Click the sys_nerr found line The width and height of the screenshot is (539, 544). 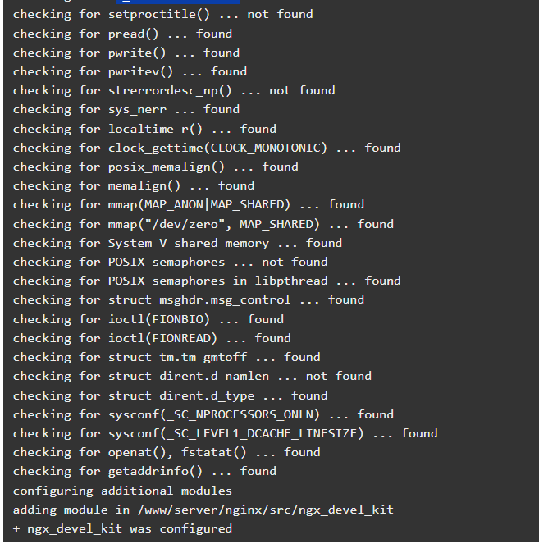126,110
